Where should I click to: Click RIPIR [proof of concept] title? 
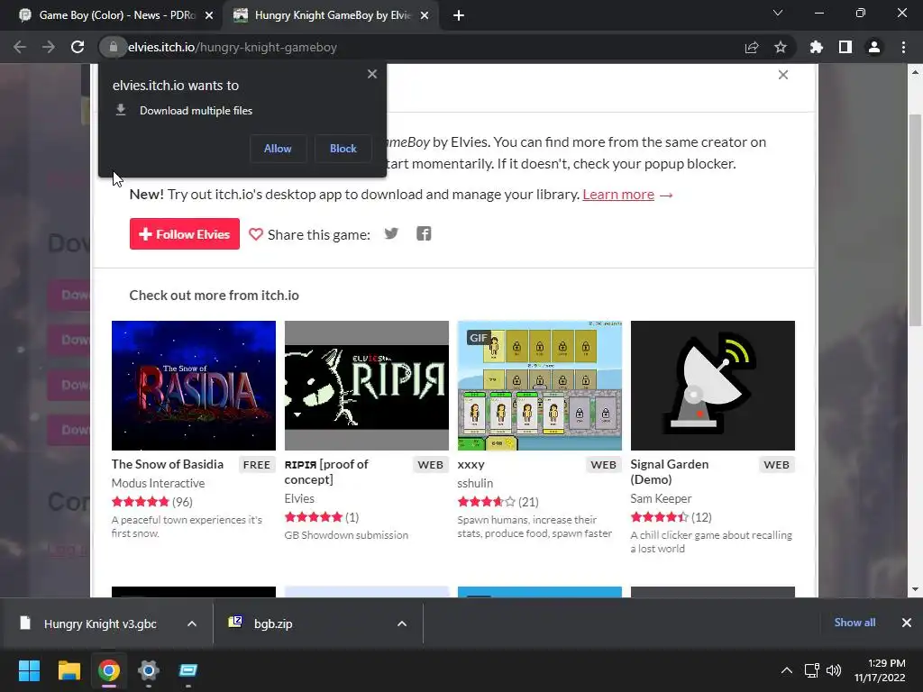tap(326, 472)
